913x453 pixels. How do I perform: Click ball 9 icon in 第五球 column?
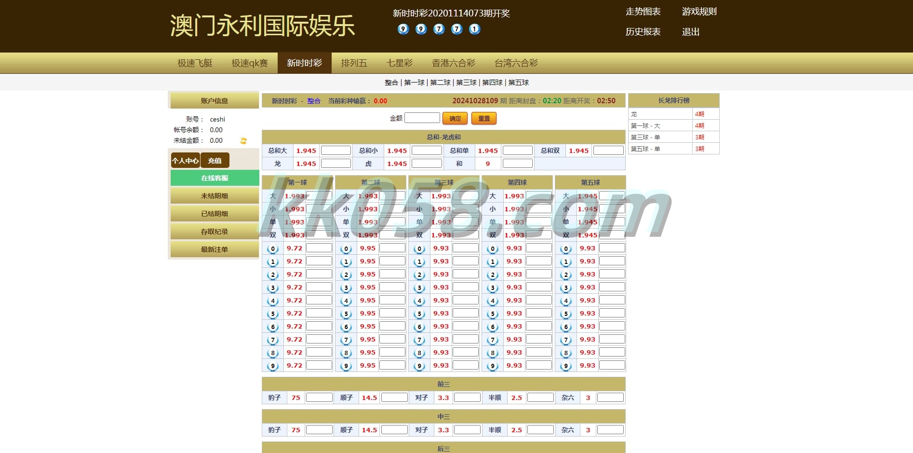click(566, 366)
